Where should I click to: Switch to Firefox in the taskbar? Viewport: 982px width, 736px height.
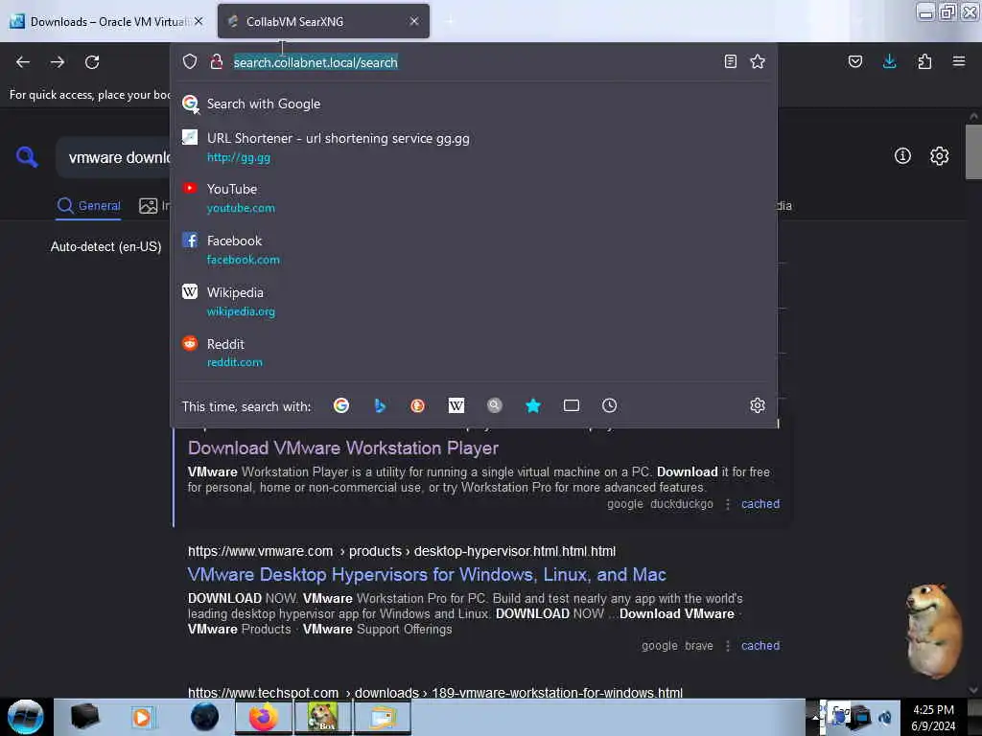[264, 717]
